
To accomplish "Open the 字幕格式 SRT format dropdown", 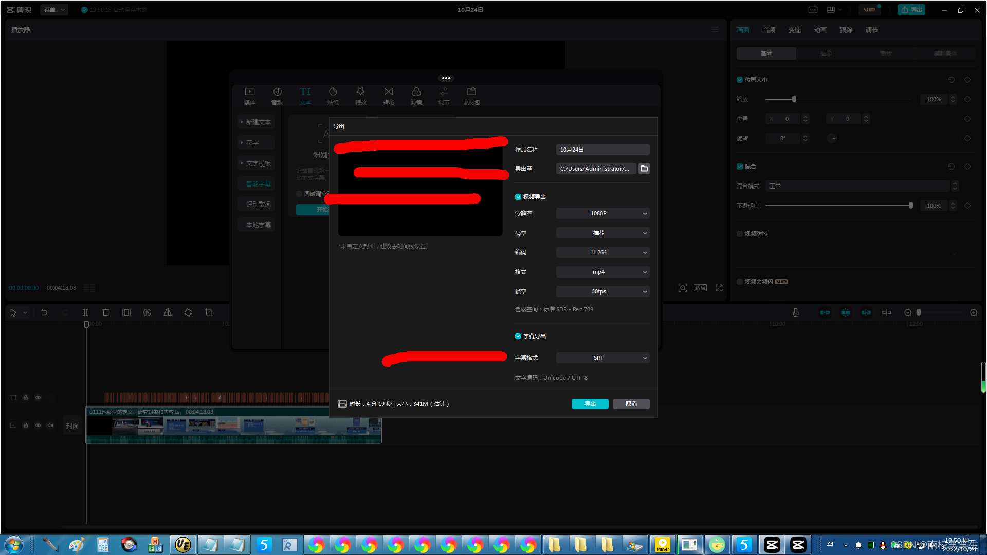I will pos(602,358).
